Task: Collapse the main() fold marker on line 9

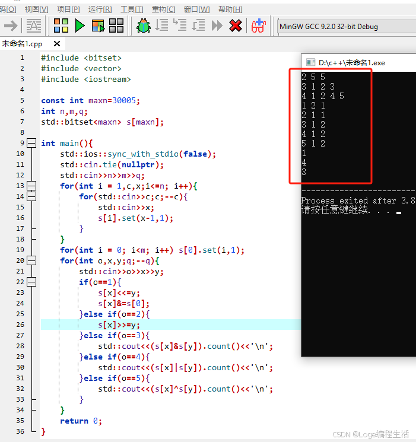Action: click(x=31, y=143)
